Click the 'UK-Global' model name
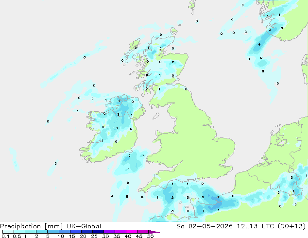Screen dimensions: 308x238 click(84, 226)
